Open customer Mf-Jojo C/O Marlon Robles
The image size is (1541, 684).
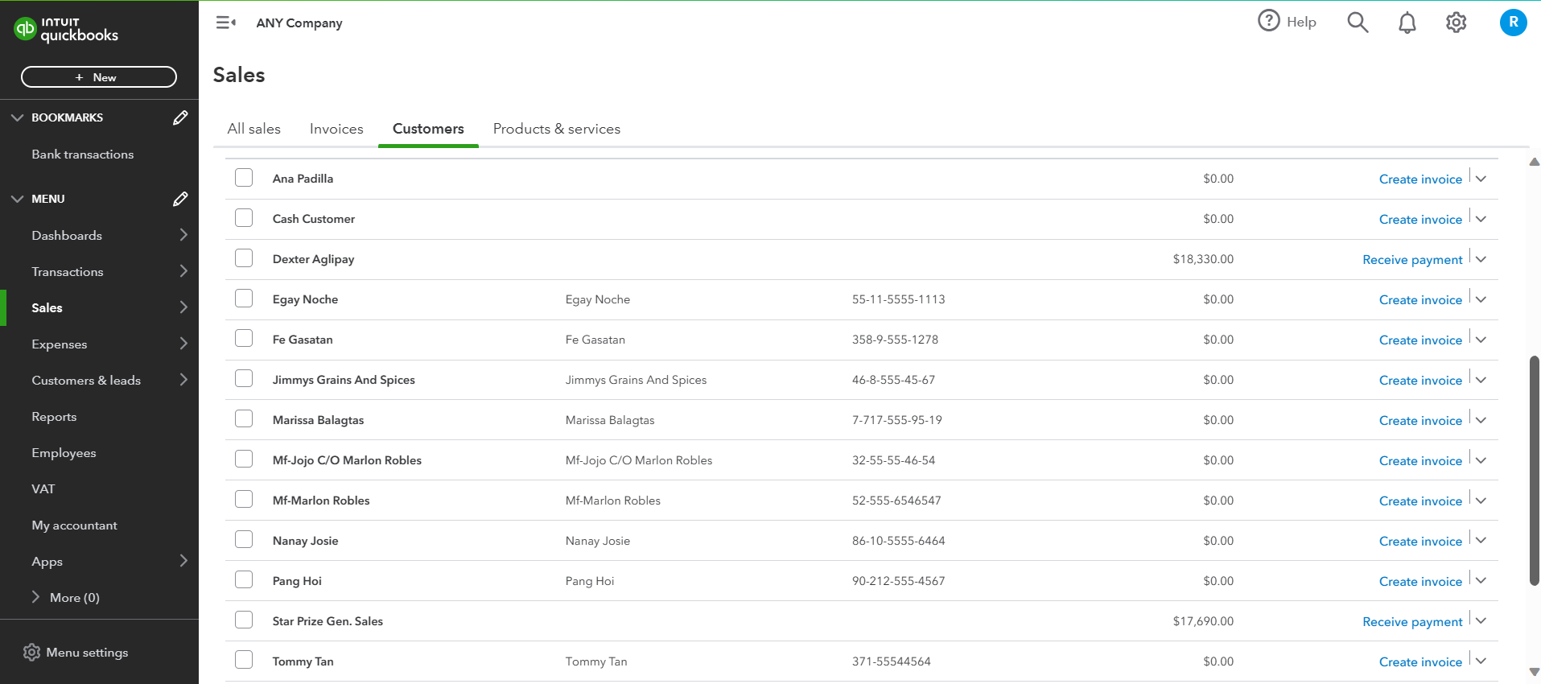click(x=347, y=460)
